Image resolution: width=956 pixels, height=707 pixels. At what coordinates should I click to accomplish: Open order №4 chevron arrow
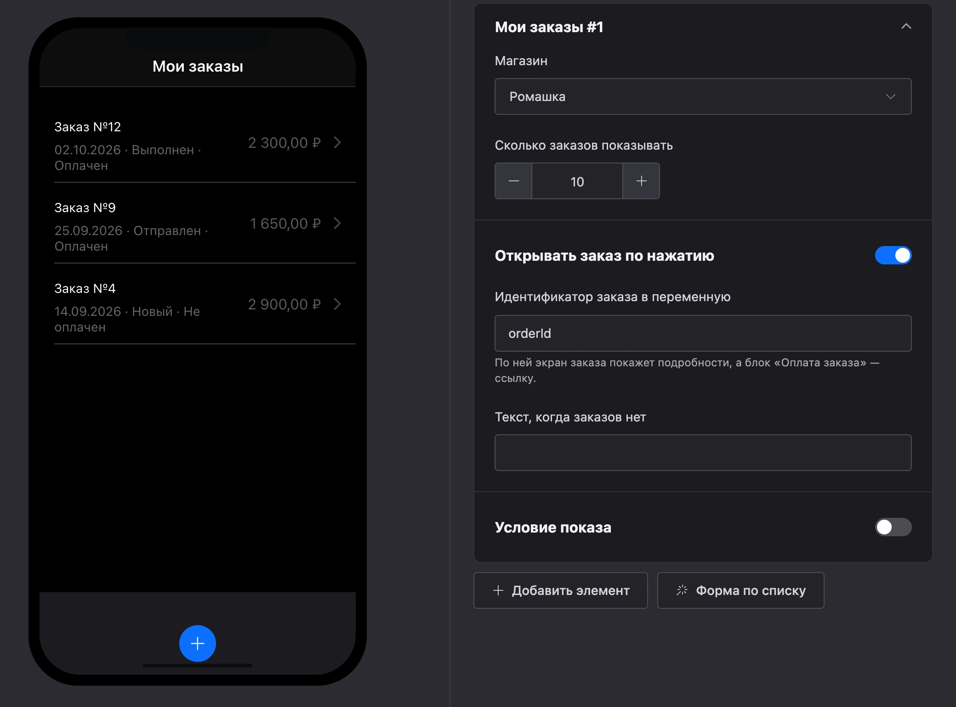337,304
